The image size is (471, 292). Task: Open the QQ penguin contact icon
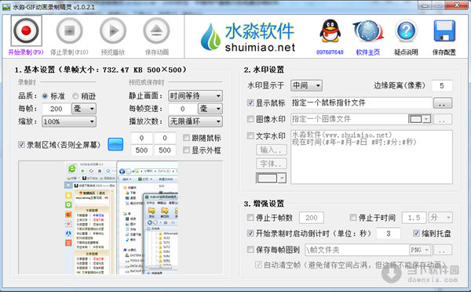click(x=330, y=31)
